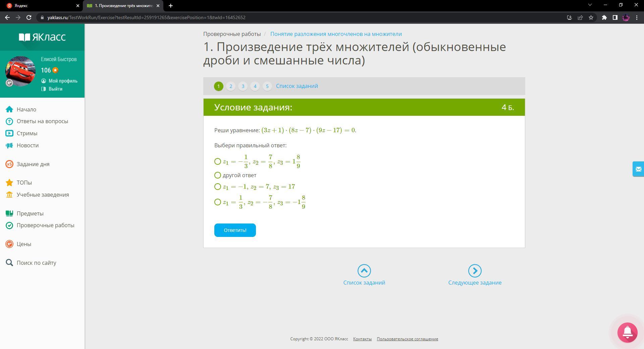Image resolution: width=644 pixels, height=349 pixels.
Task: Select answer z₁ = 1/3, z₂ = −7/8
Action: click(x=218, y=202)
